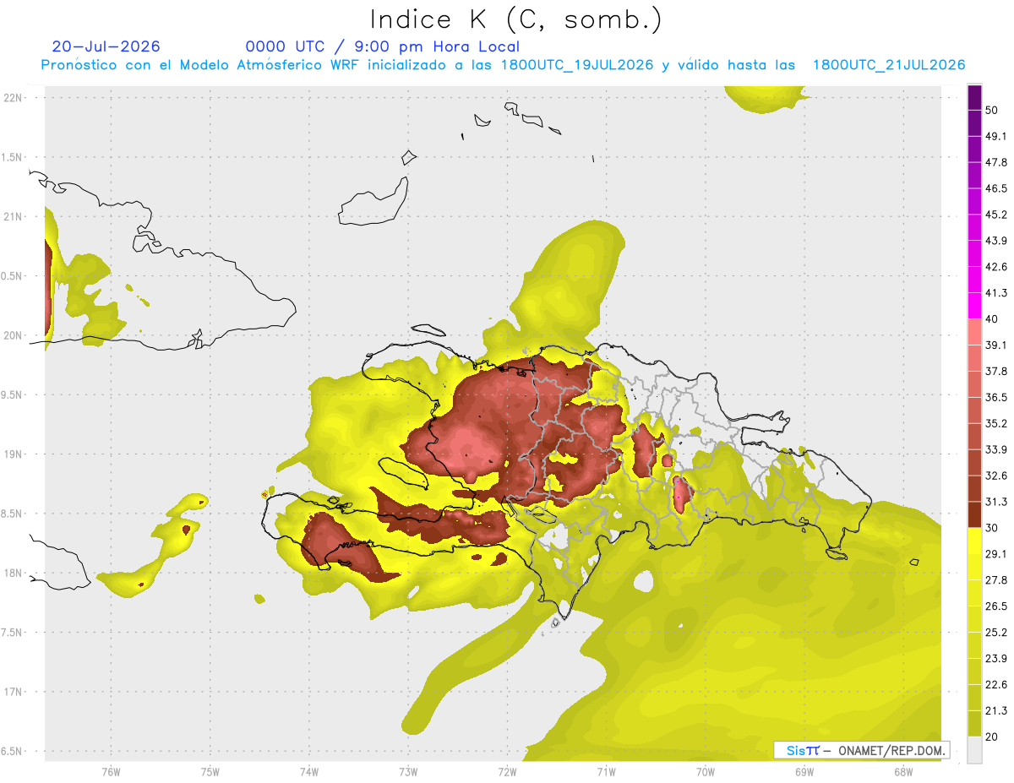Click the '18N' latitude label
1014x783 pixels.
pos(14,574)
